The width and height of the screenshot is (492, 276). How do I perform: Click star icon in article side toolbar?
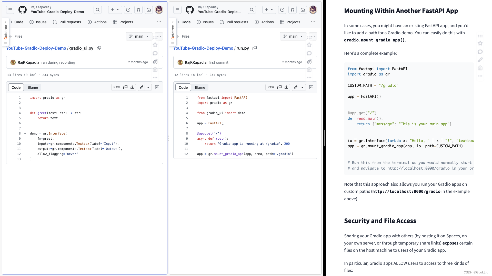[480, 43]
